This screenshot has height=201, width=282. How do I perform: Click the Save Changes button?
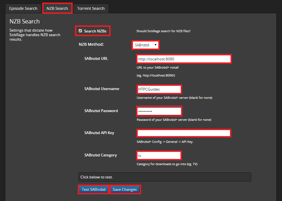coord(125,189)
